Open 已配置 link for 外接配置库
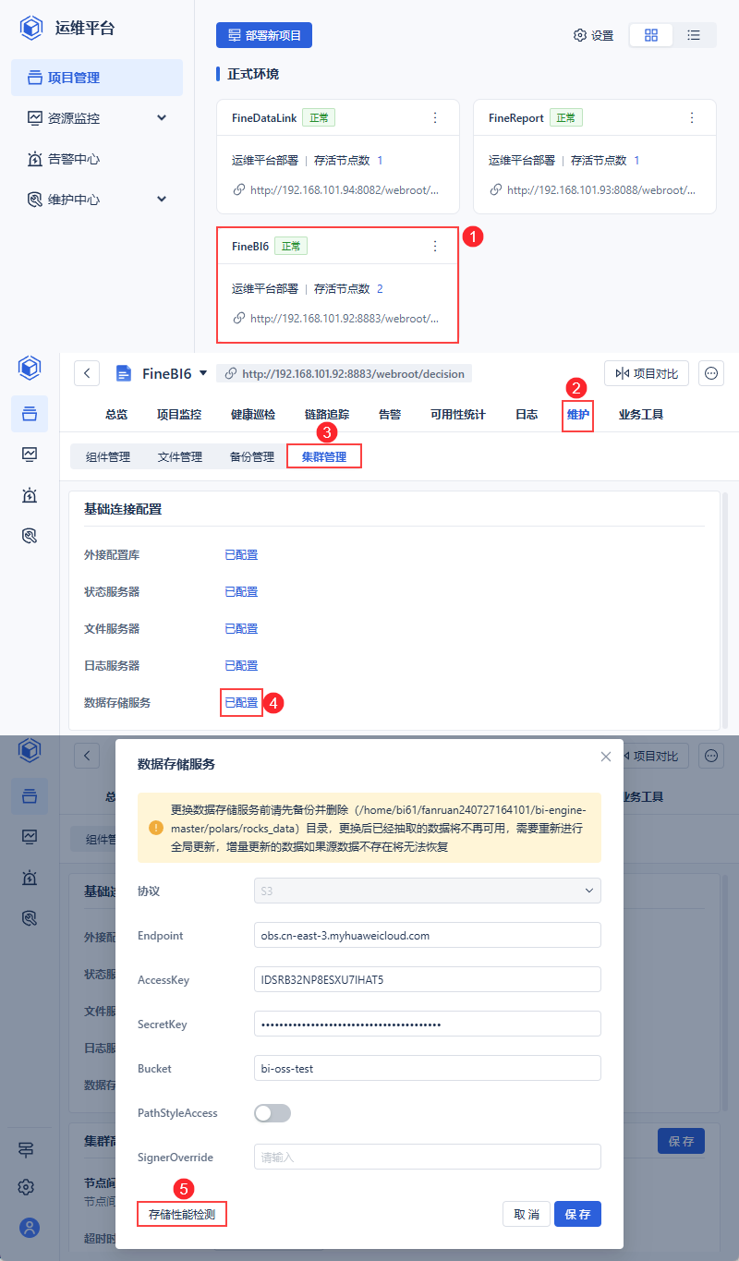The width and height of the screenshot is (739, 1261). (x=241, y=555)
